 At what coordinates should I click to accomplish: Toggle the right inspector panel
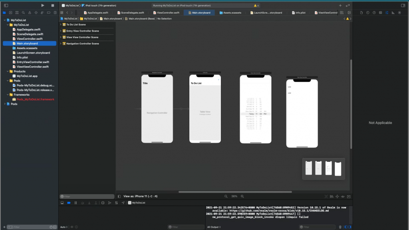tap(403, 6)
